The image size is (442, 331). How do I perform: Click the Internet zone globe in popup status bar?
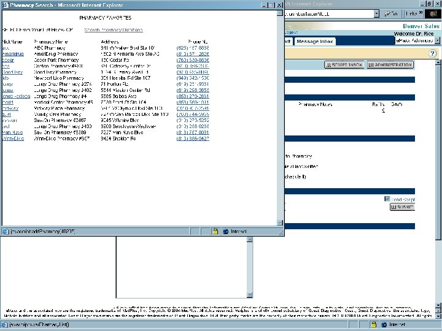[x=225, y=231]
